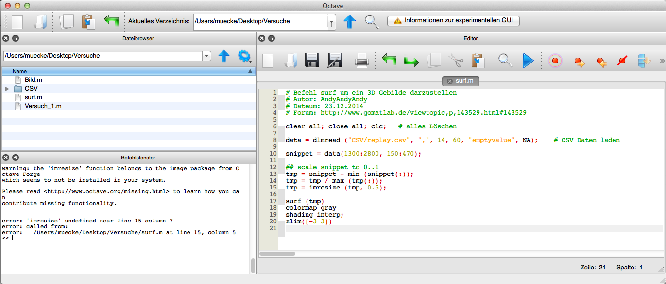Open the Aktuelles Verzeichnis dropdown

pos(331,22)
